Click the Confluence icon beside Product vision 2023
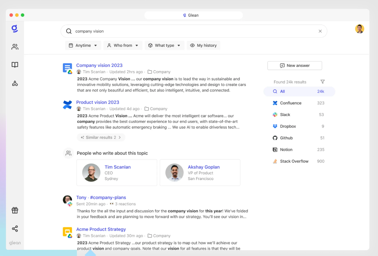 point(67,105)
